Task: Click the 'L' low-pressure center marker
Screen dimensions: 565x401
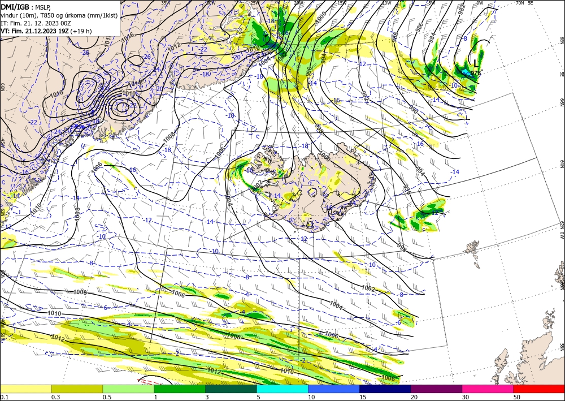Action: [476, 64]
